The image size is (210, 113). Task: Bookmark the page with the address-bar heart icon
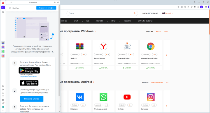(x=192, y=7)
